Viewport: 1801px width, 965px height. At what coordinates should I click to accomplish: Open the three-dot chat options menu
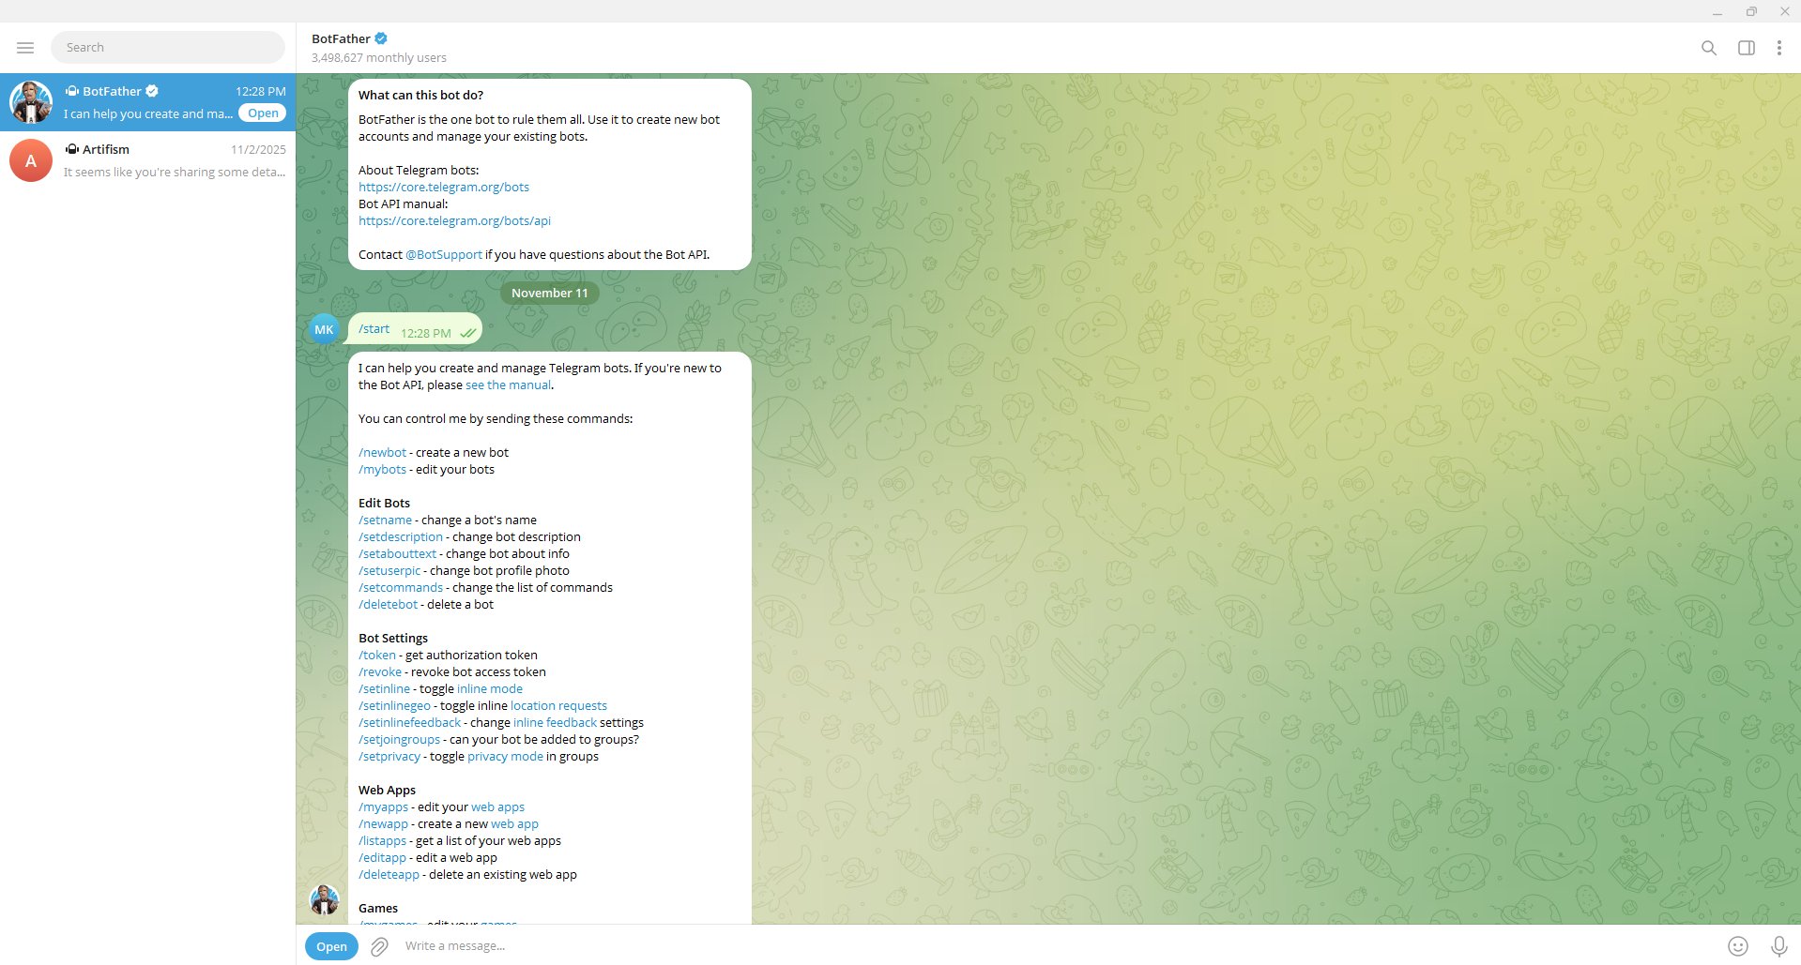coord(1778,48)
